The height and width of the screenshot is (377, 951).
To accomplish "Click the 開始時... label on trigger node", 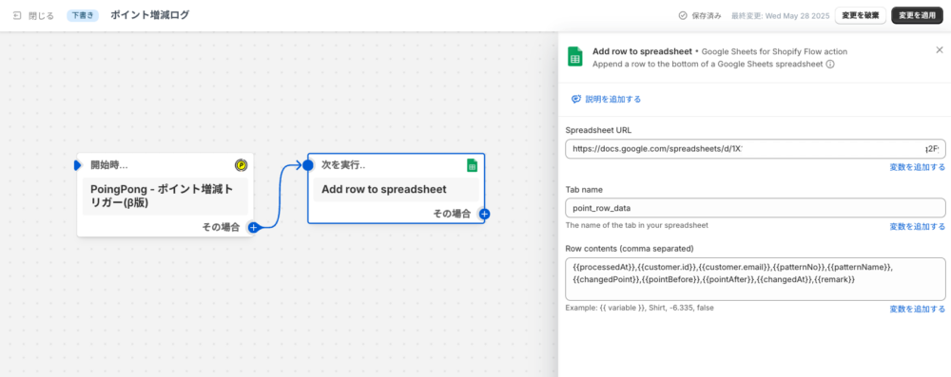I will [x=109, y=165].
